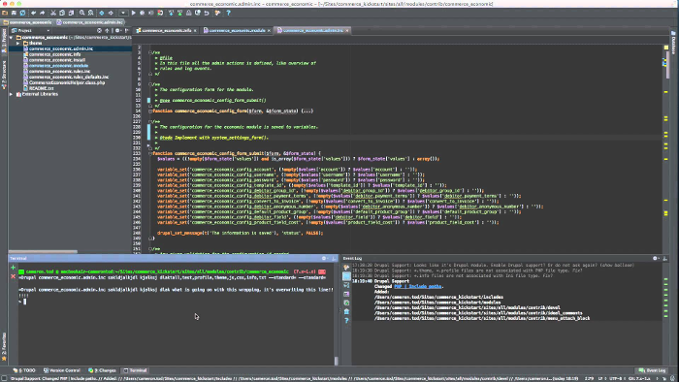Click UTF-8 encoding in status bar
Image resolution: width=679 pixels, height=382 pixels.
coord(615,378)
